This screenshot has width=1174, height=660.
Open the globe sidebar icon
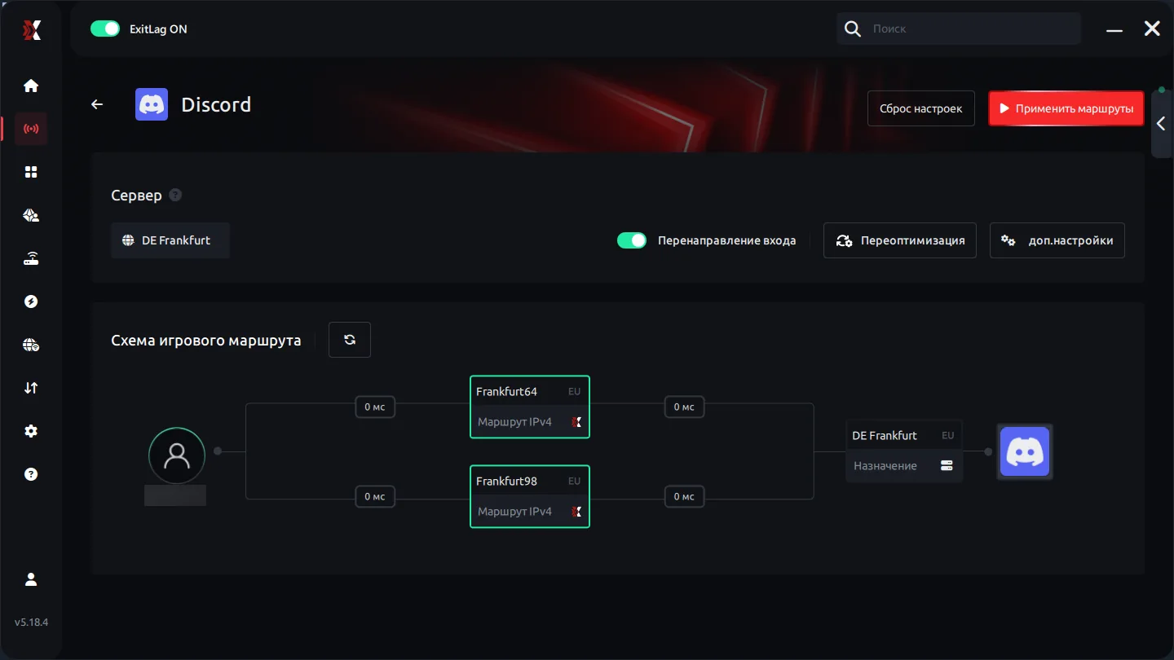(31, 345)
